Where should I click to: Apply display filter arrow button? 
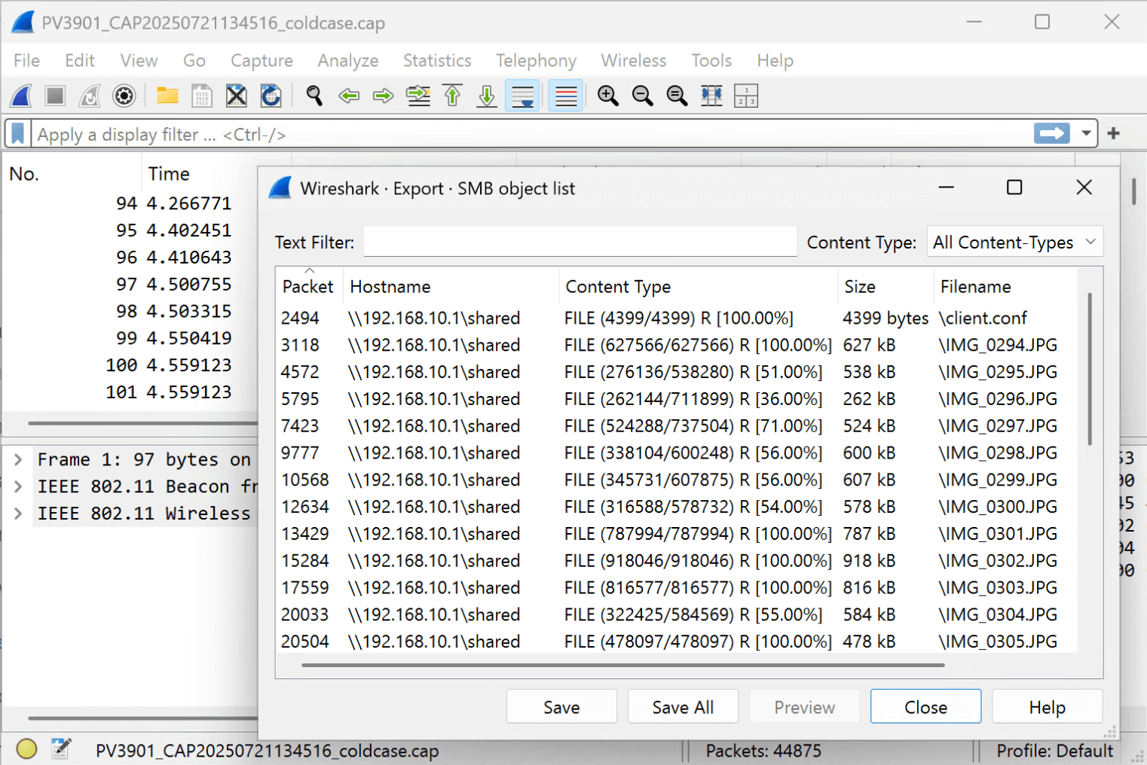(1052, 133)
